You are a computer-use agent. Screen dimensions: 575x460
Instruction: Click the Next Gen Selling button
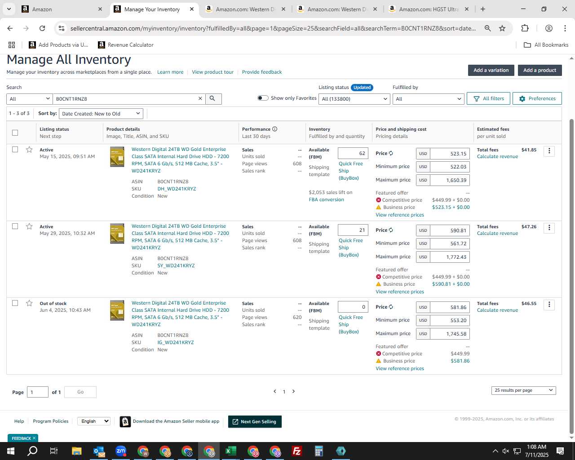pos(255,422)
